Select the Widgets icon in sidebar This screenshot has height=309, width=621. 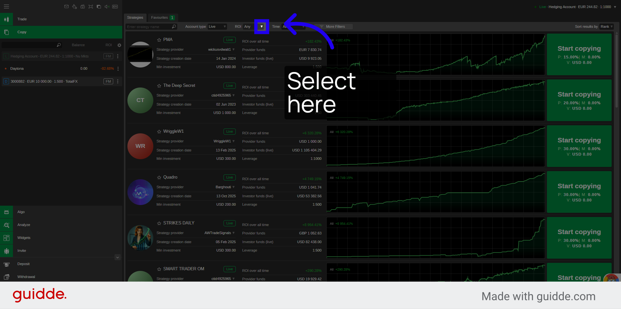click(x=6, y=238)
